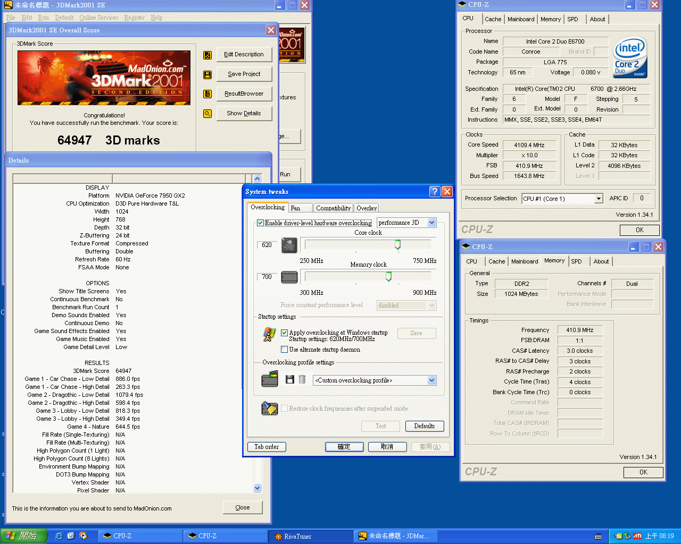Click the ATI tray icon
This screenshot has height=544, width=681.
pyautogui.click(x=637, y=536)
